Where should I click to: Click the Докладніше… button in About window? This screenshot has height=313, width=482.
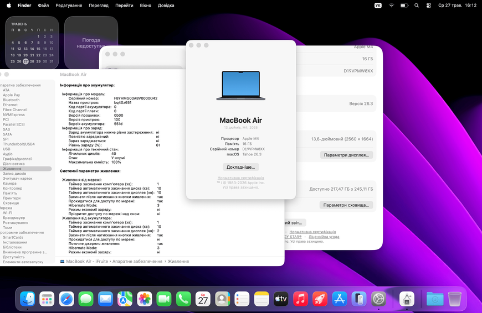[240, 167]
